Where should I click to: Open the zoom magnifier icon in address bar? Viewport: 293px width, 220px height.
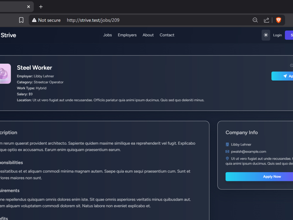(255, 20)
